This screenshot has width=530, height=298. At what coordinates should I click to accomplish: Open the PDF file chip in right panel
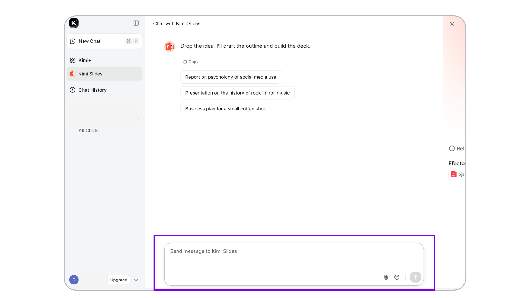tap(458, 174)
